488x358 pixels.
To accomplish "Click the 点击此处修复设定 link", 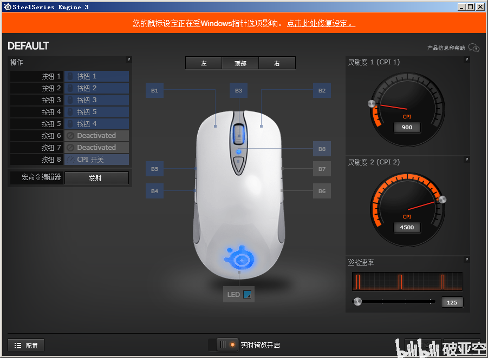I will pos(321,23).
